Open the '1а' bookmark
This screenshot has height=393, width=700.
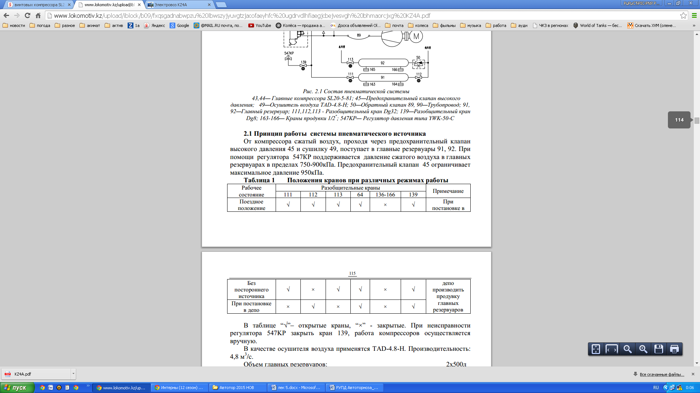(134, 25)
